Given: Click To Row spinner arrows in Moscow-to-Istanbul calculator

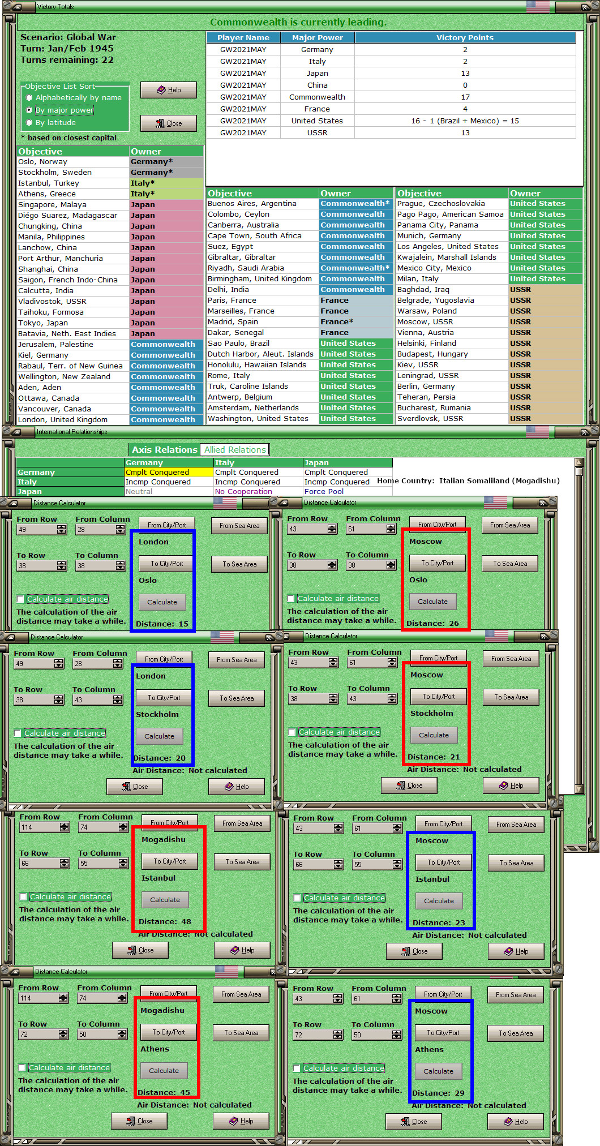Looking at the screenshot, I should tap(338, 865).
